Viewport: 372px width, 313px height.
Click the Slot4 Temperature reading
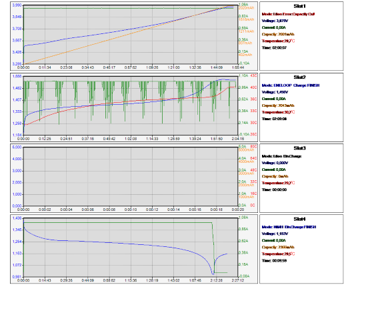(x=278, y=254)
